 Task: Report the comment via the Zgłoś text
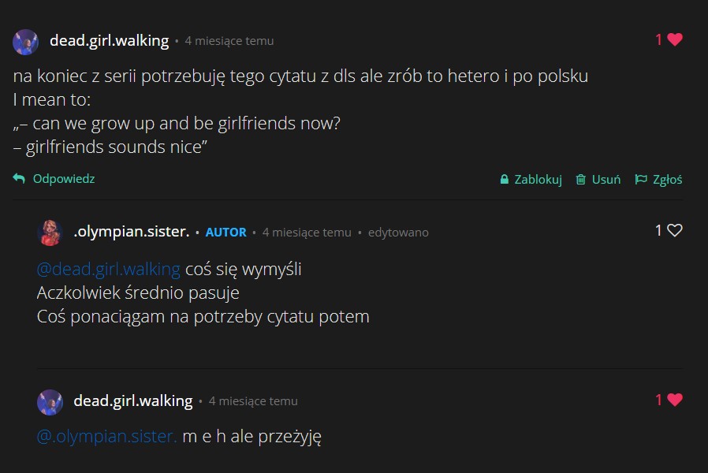(x=668, y=180)
